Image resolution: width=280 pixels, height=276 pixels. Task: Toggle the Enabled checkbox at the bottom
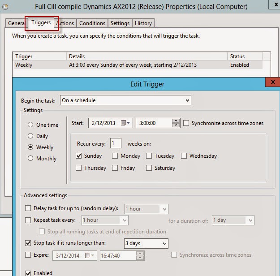[28, 273]
